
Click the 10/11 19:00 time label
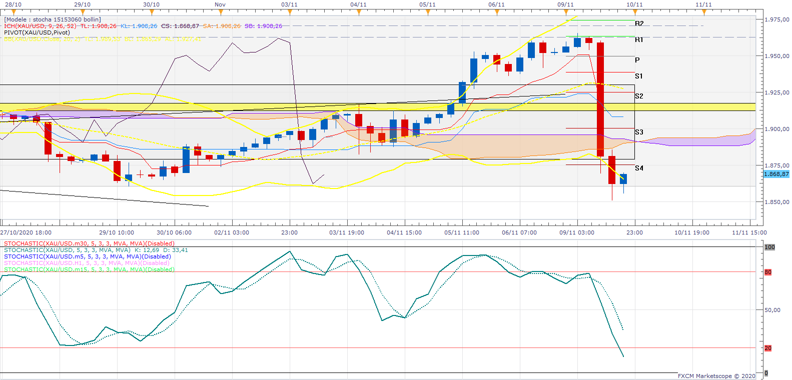coord(692,232)
